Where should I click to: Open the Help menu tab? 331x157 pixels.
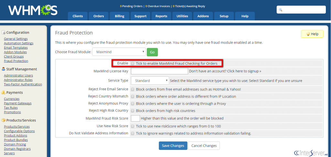coord(245,16)
